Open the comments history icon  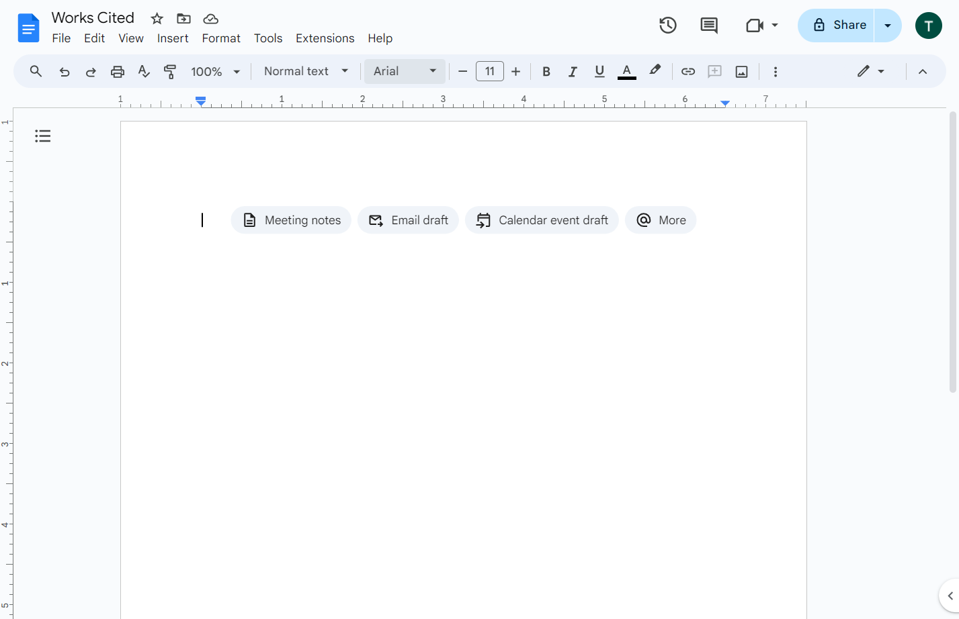click(x=709, y=26)
